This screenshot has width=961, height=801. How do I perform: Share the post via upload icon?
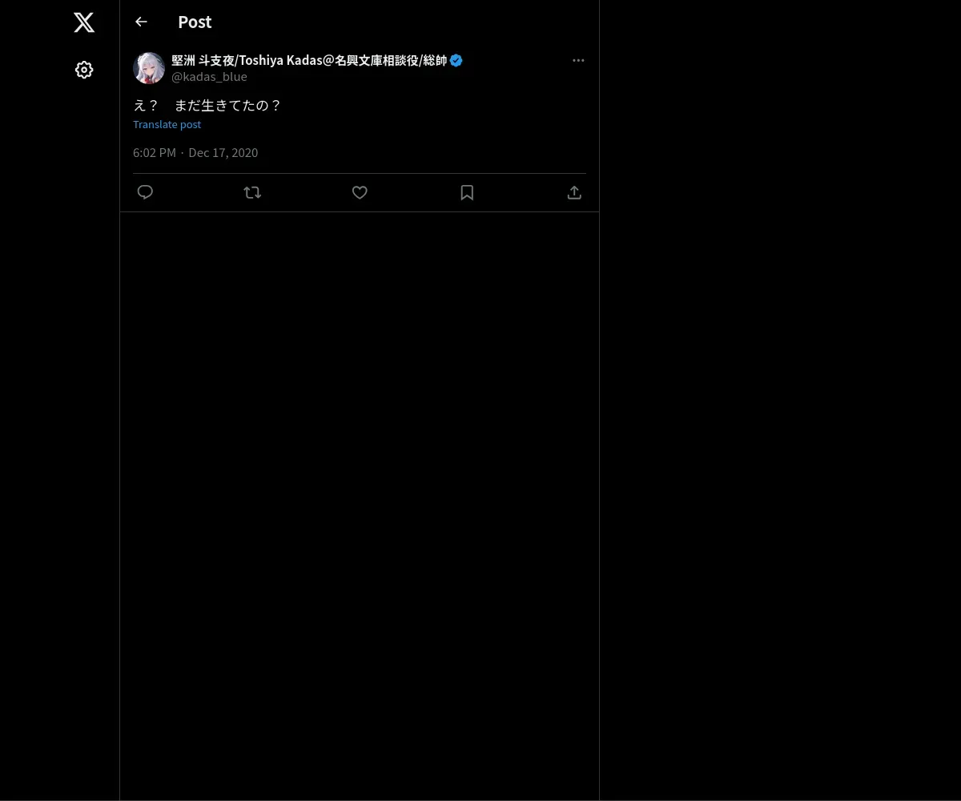(574, 192)
